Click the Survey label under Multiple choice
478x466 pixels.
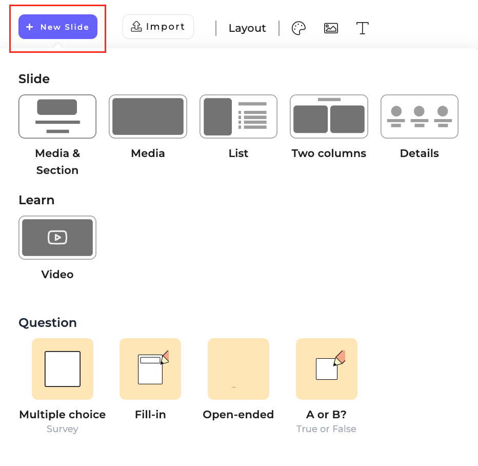63,429
